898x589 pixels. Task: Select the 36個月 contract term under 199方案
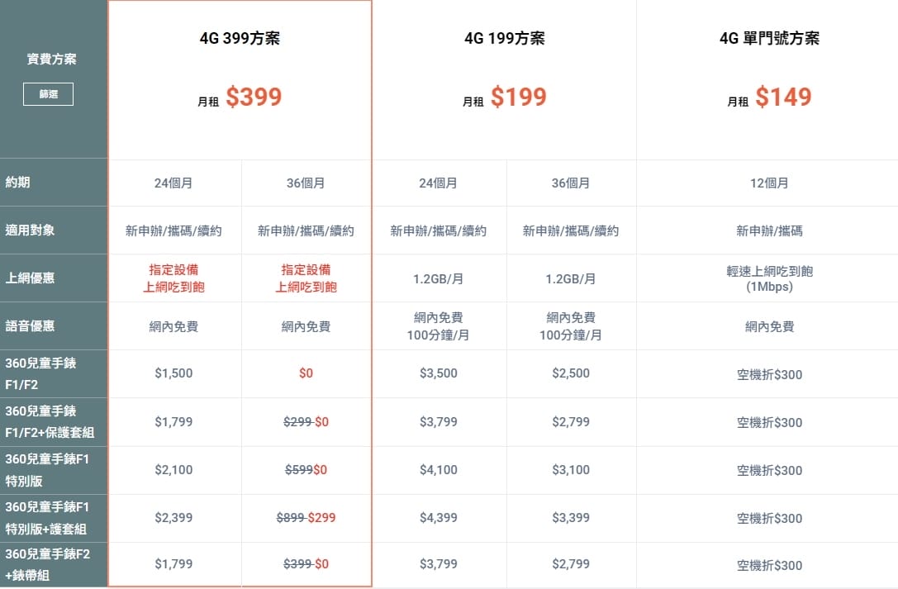click(571, 183)
